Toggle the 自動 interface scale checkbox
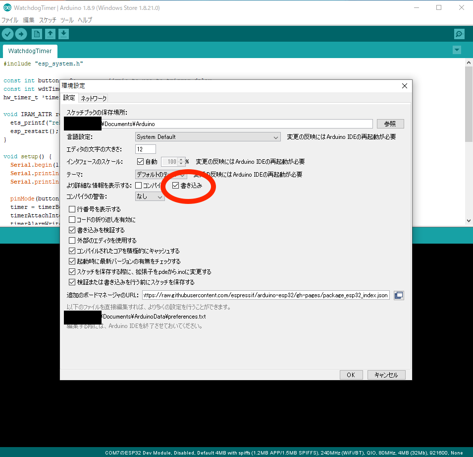This screenshot has height=457, width=473. (x=140, y=162)
